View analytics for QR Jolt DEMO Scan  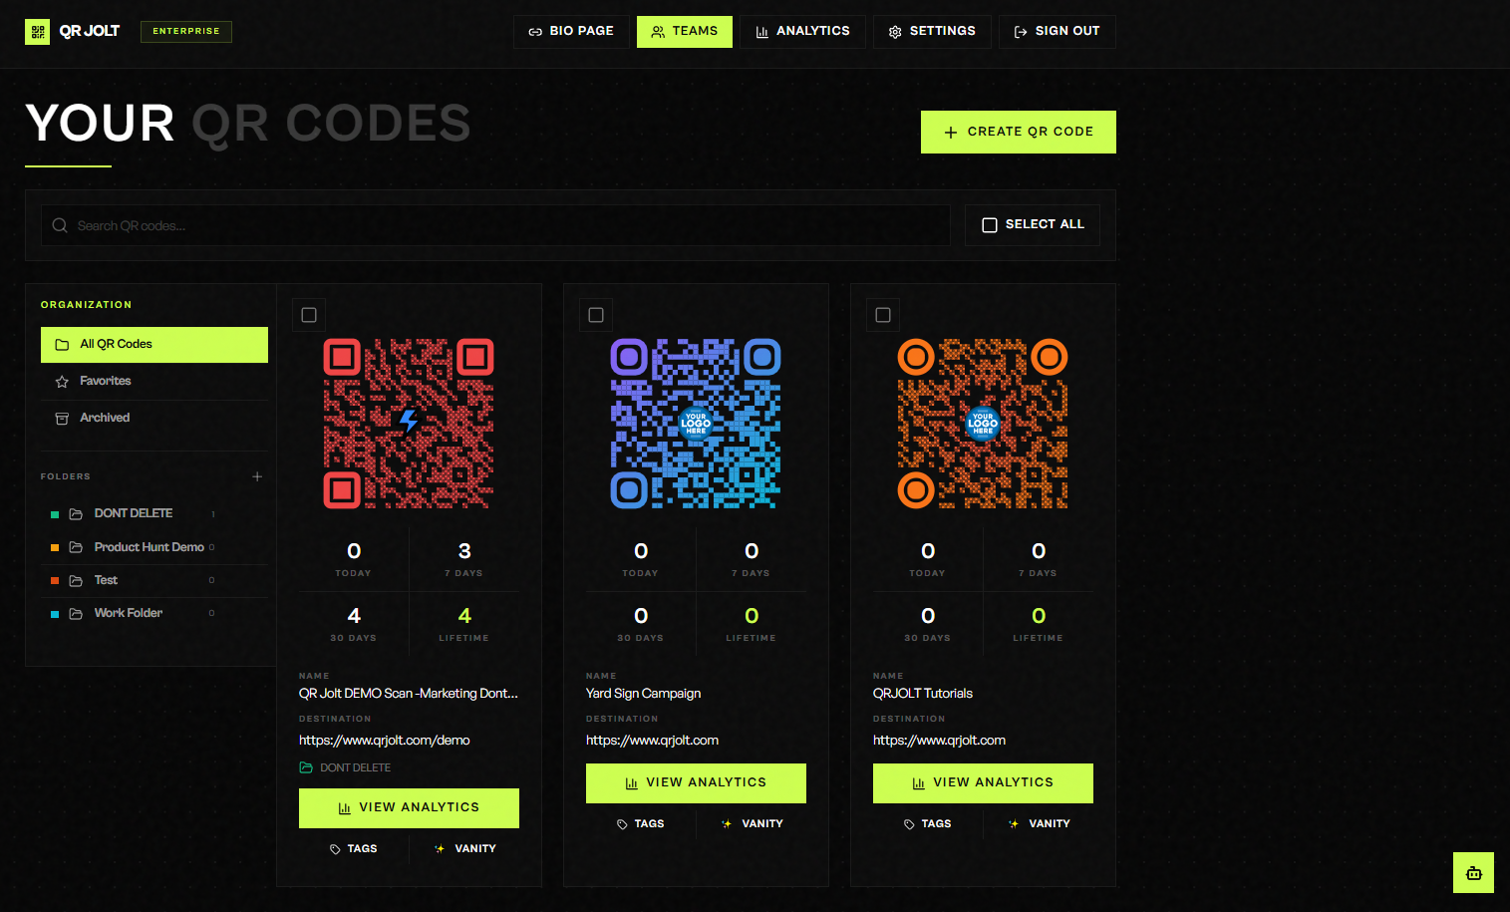click(409, 808)
